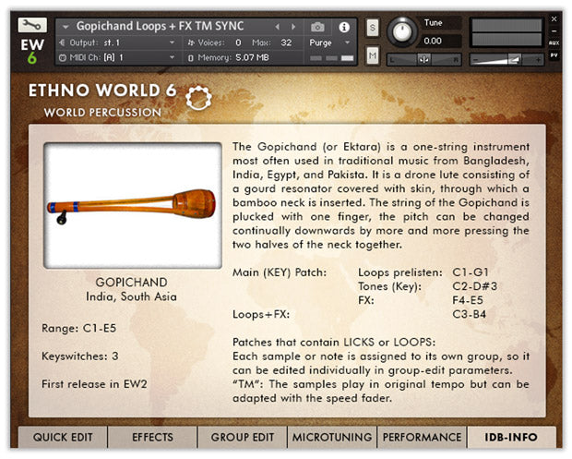The width and height of the screenshot is (572, 459).
Task: Click the MIDI channel plug icon
Action: tap(63, 57)
